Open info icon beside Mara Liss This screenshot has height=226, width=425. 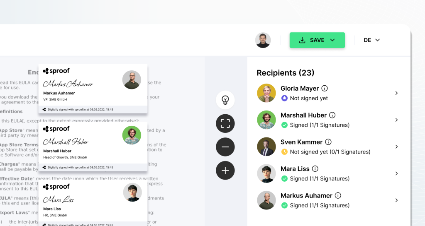pos(315,169)
